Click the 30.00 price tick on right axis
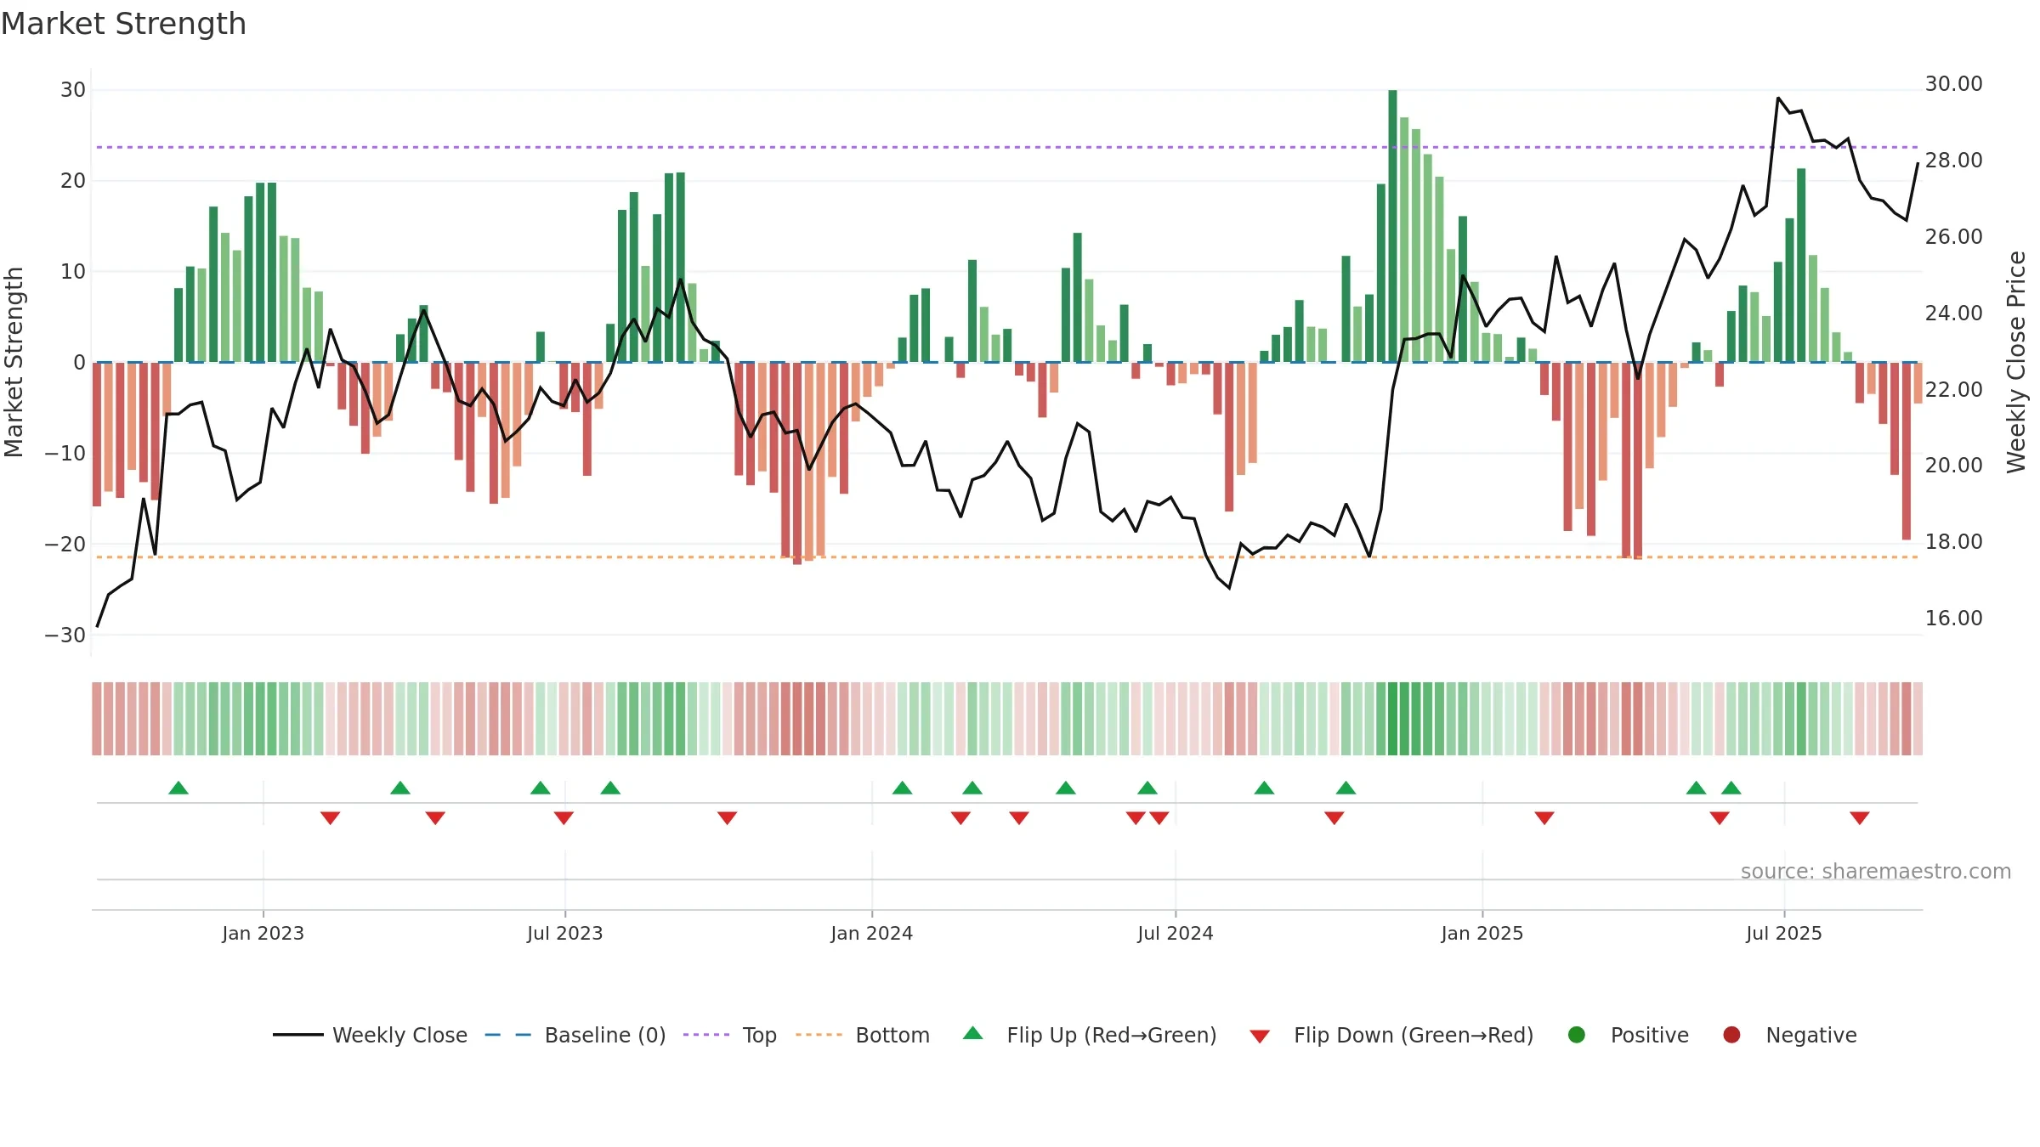 tap(1954, 84)
